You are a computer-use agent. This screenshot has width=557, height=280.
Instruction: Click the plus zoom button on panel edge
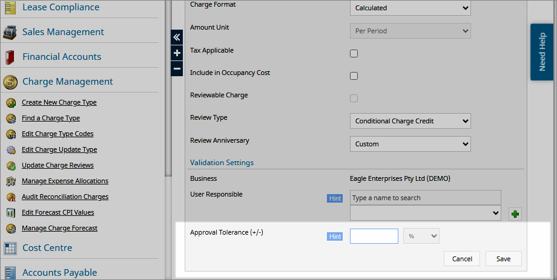(177, 53)
